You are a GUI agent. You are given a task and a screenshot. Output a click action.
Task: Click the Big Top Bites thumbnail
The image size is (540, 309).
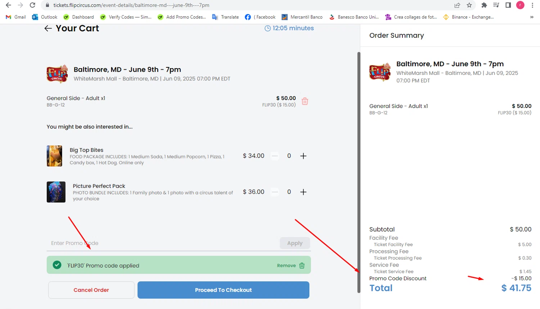click(x=54, y=156)
